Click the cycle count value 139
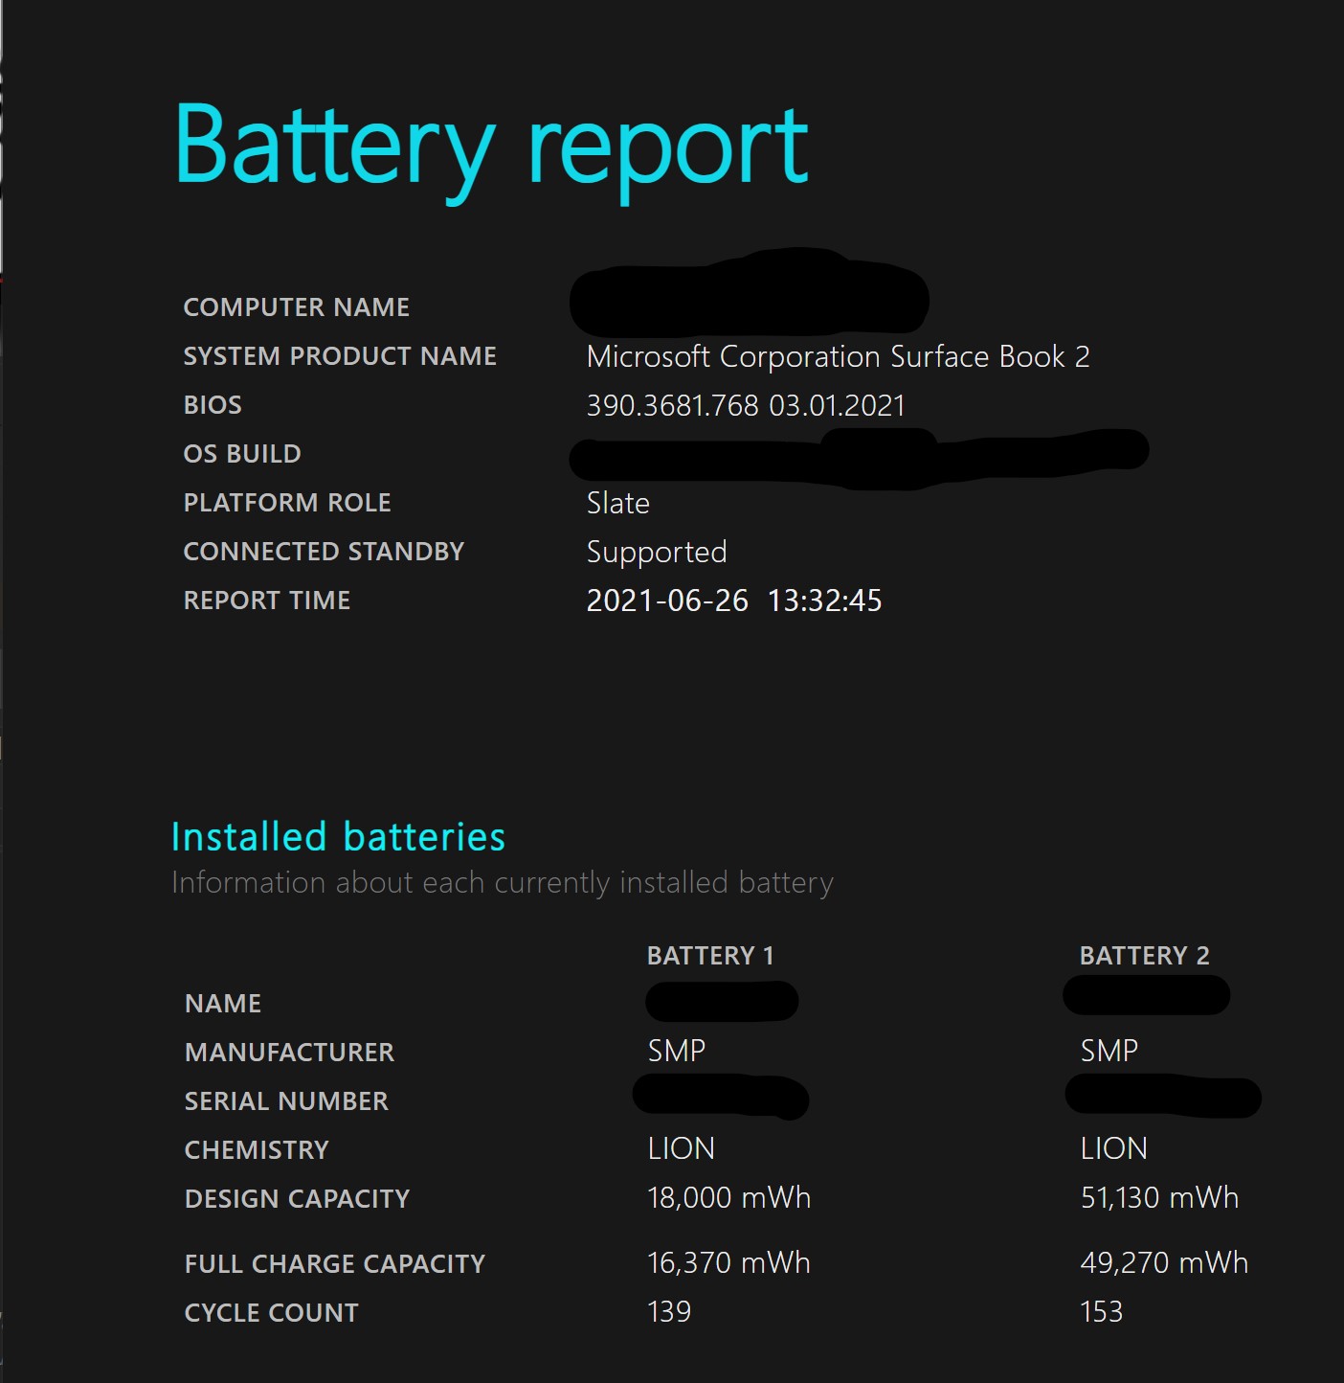Screen dimensions: 1344x1383 (x=669, y=1311)
